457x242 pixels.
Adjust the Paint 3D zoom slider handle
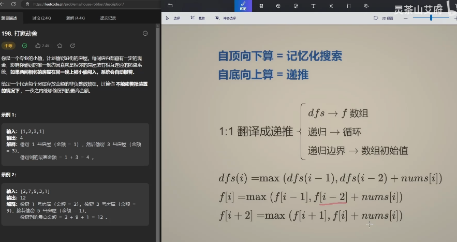point(431,18)
